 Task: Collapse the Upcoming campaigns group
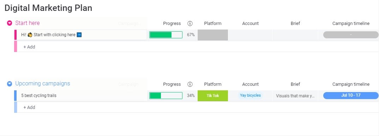coord(10,84)
